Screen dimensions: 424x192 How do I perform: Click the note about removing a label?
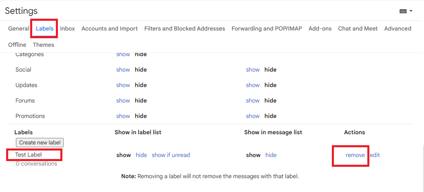(210, 177)
